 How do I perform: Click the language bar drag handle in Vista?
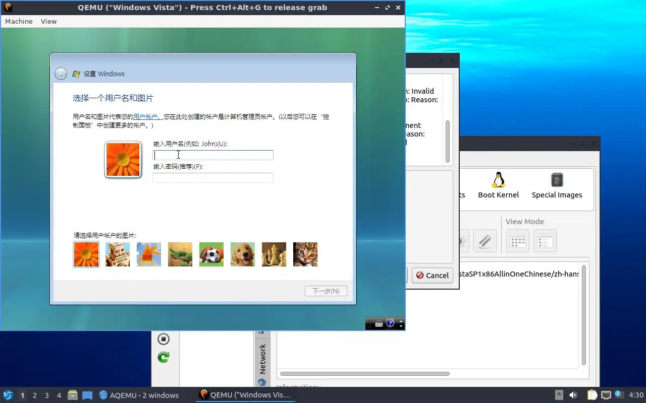[x=369, y=324]
